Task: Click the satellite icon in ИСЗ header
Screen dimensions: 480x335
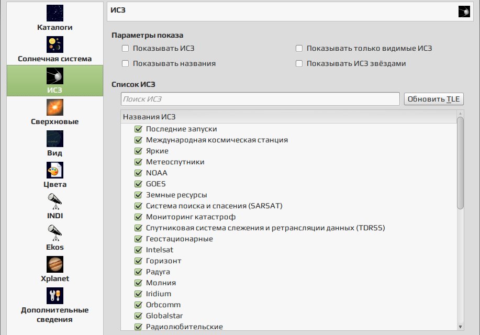Action: pyautogui.click(x=464, y=12)
